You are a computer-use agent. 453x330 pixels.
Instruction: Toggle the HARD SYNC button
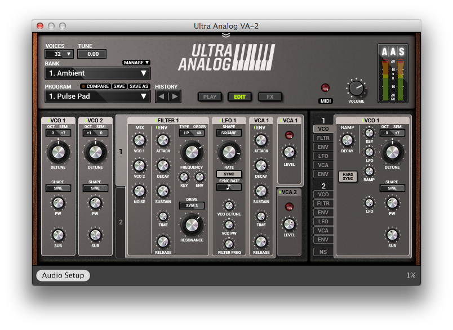[x=348, y=177]
